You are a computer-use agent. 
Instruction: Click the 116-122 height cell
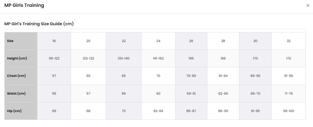[x=54, y=59]
